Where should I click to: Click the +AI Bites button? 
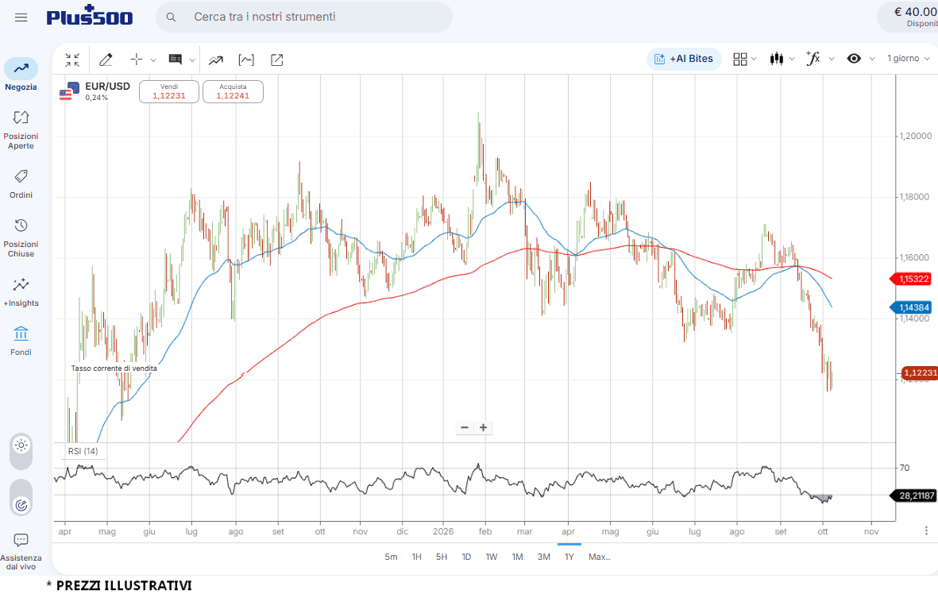click(x=684, y=59)
